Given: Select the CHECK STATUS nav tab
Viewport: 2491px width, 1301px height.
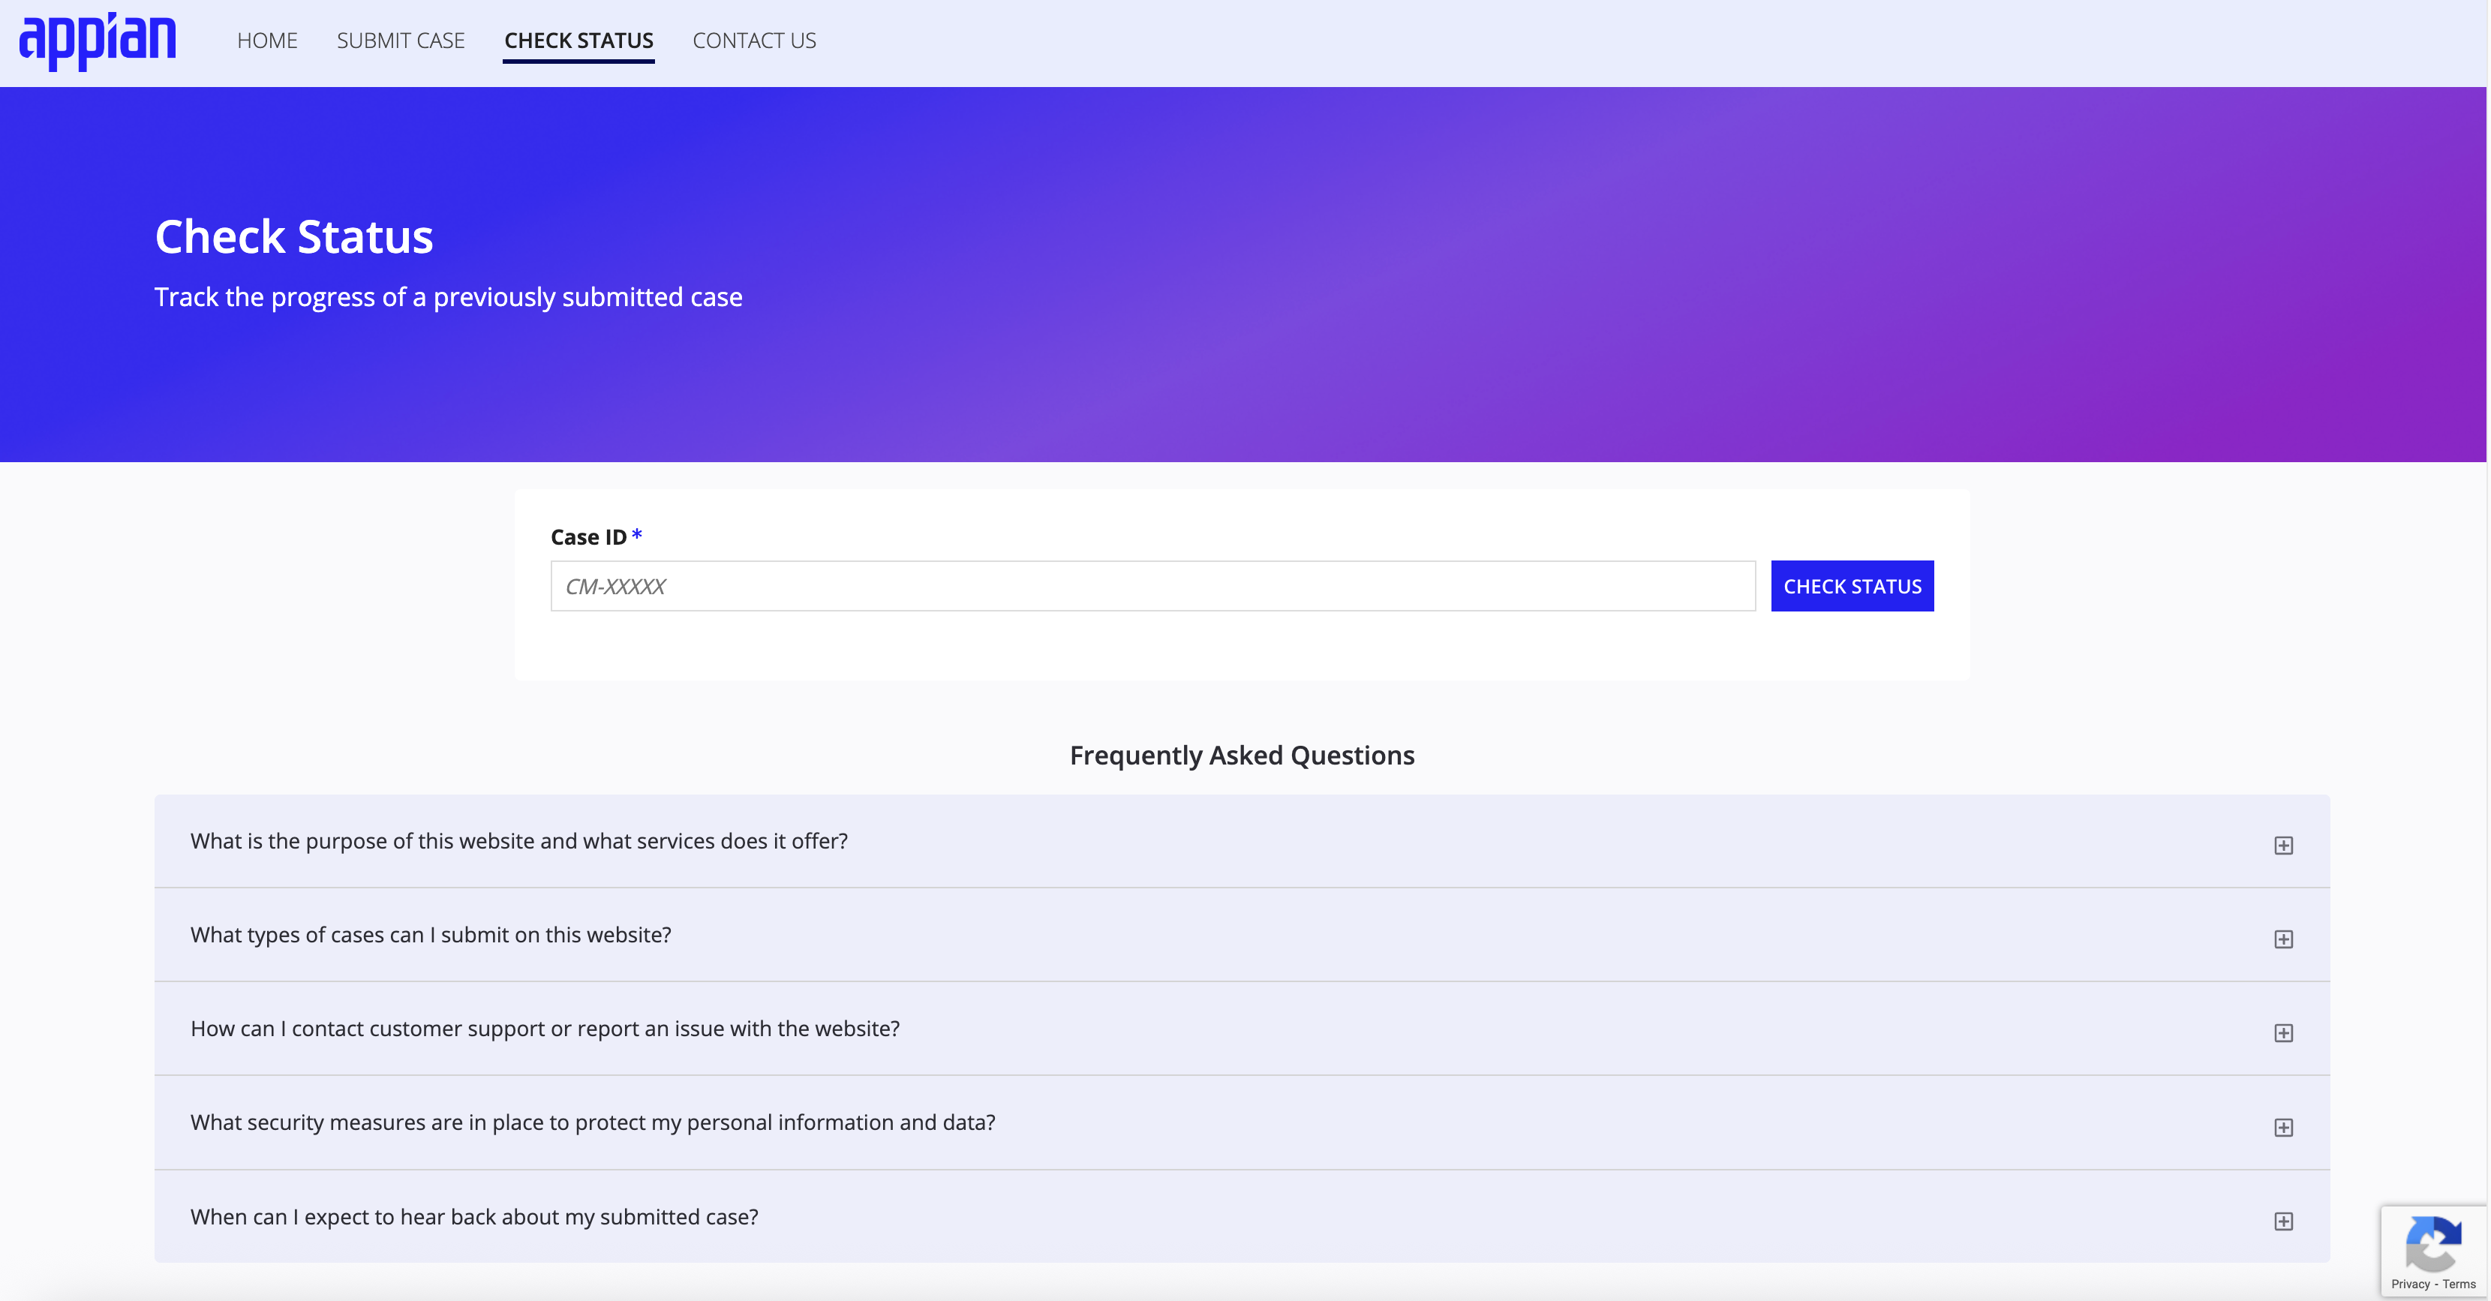Looking at the screenshot, I should point(578,41).
